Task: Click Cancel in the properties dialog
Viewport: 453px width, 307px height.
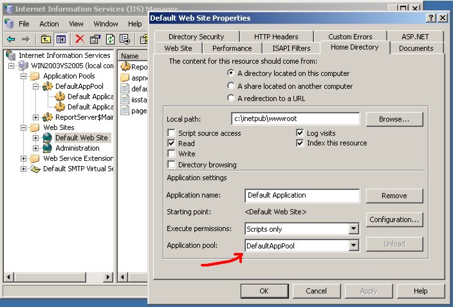Action: click(317, 291)
